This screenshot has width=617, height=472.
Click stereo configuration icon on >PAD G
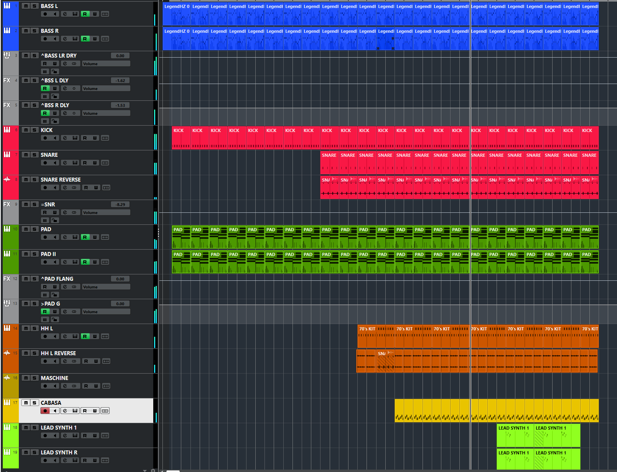[74, 312]
